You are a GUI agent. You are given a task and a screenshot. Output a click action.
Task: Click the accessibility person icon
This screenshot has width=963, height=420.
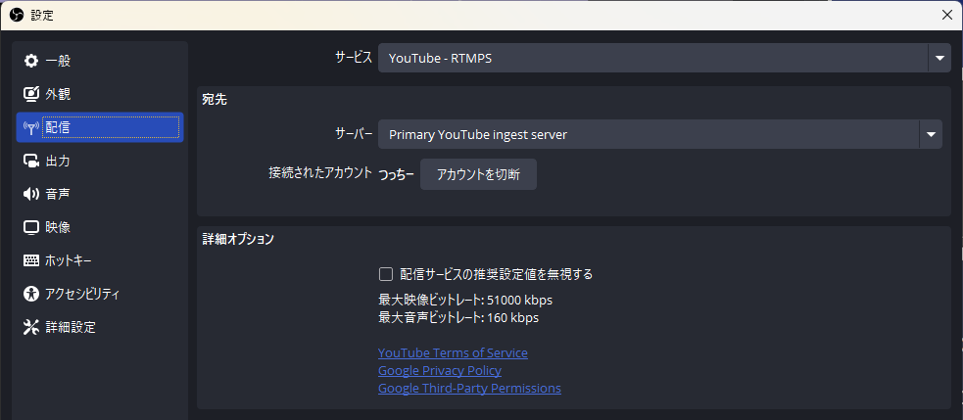[x=30, y=294]
